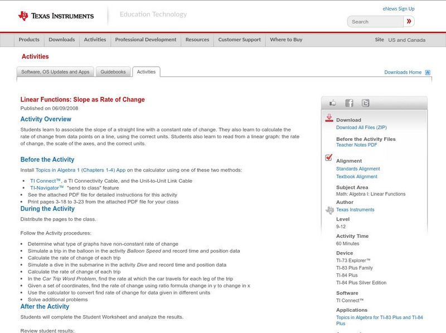Click the Car Trip Word Problem bullet
Screen dimensions: 446x333
(130, 279)
